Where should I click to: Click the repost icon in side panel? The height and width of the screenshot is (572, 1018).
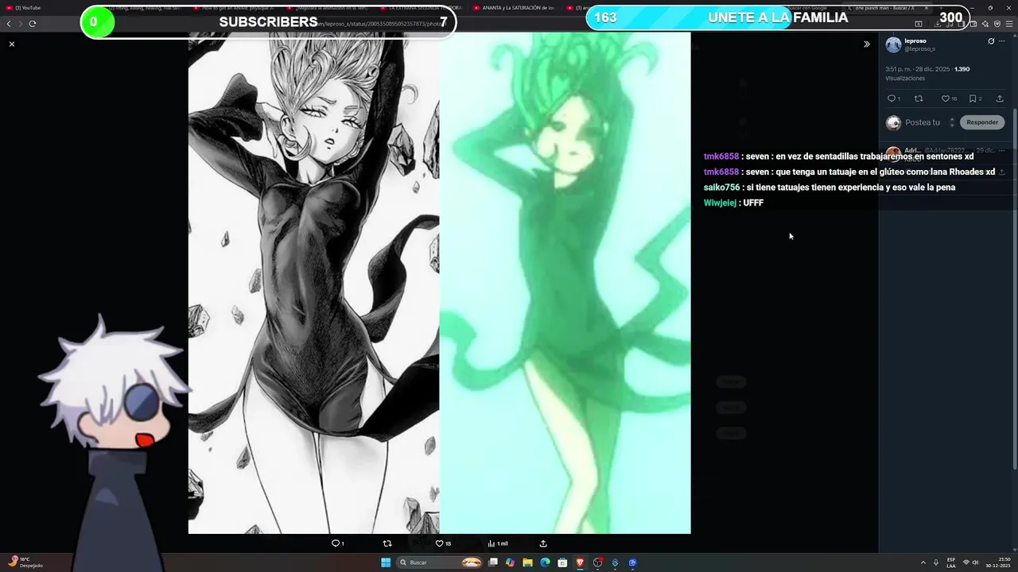919,99
